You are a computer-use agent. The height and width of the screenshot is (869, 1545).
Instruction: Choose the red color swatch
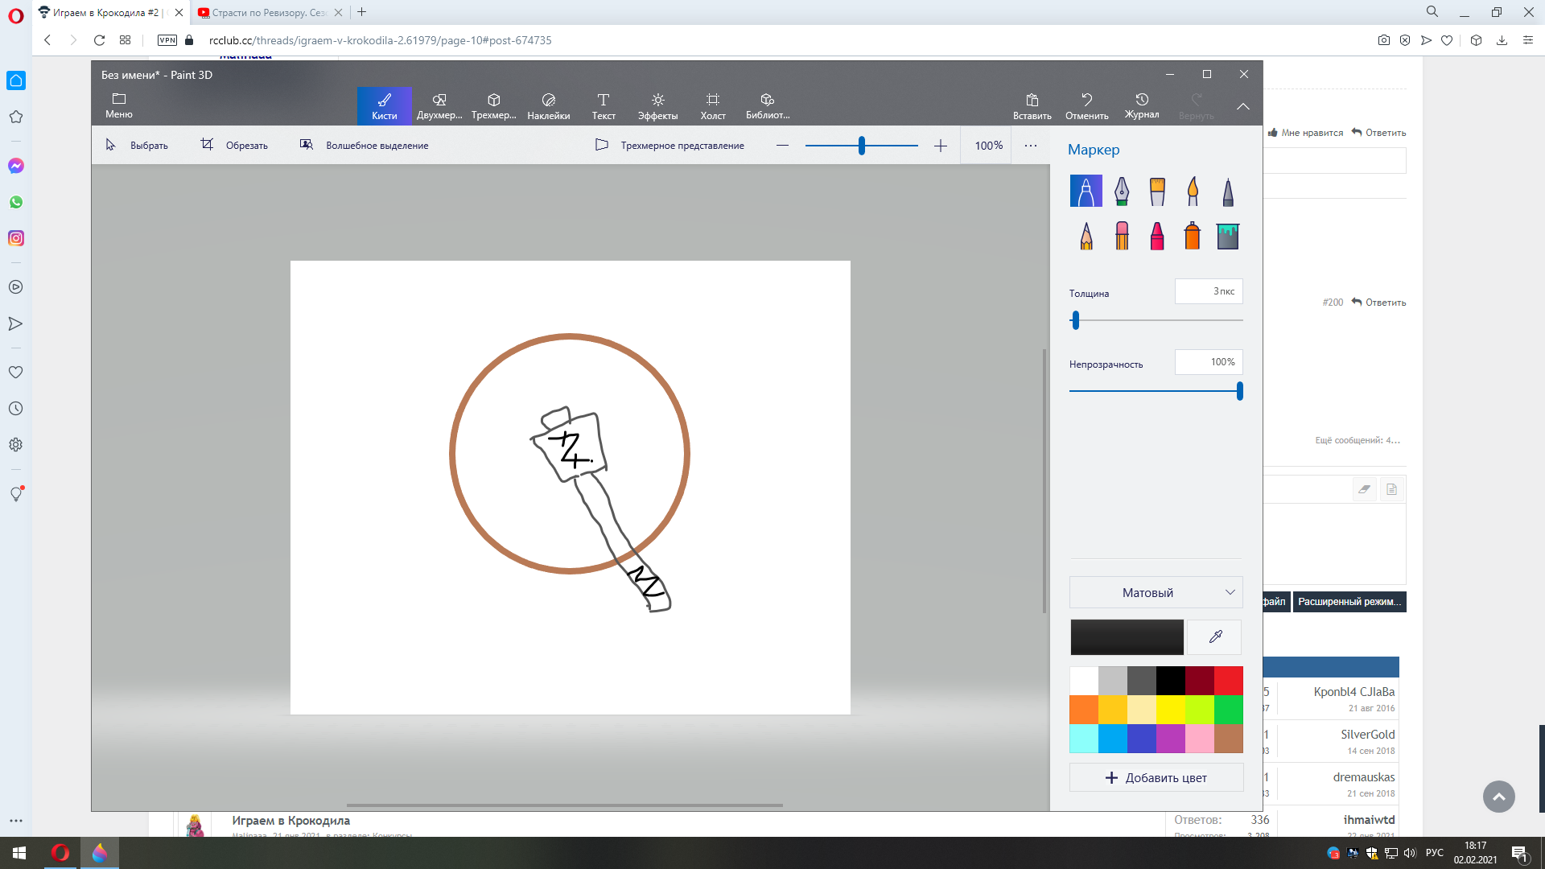[x=1229, y=681]
